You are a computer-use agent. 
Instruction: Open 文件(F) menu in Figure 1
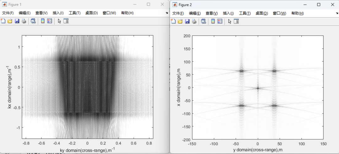8,13
